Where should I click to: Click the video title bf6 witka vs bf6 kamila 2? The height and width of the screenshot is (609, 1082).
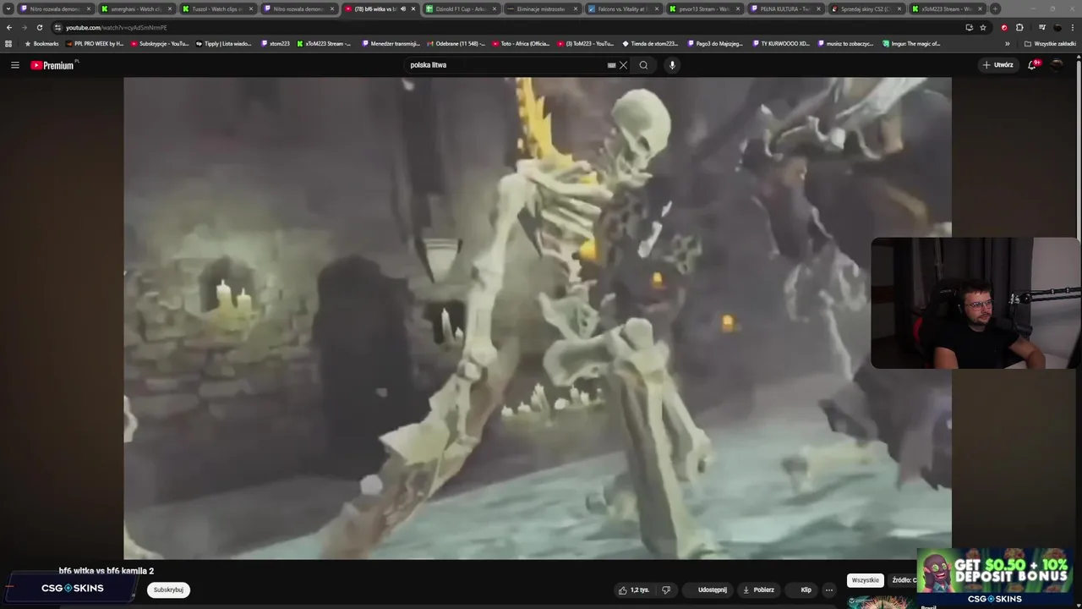tap(107, 571)
